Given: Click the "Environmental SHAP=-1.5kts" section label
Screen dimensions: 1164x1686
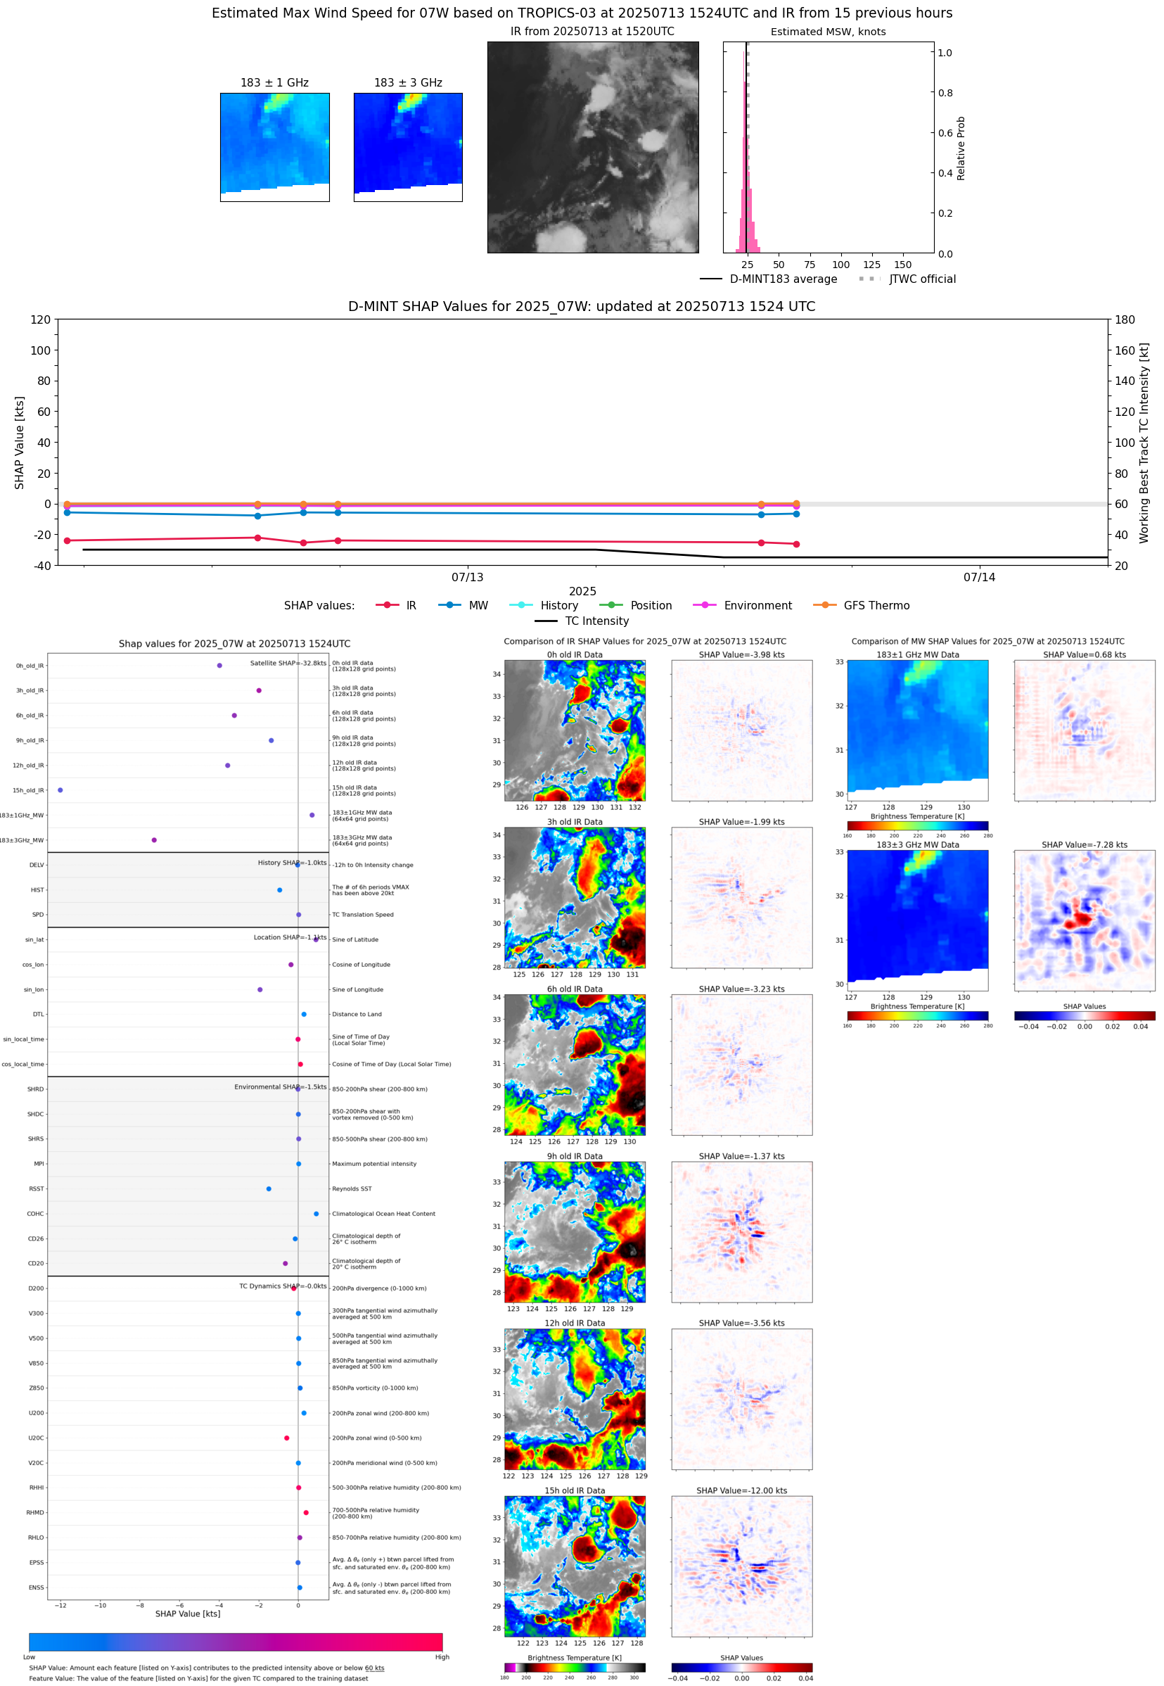Looking at the screenshot, I should [280, 1086].
